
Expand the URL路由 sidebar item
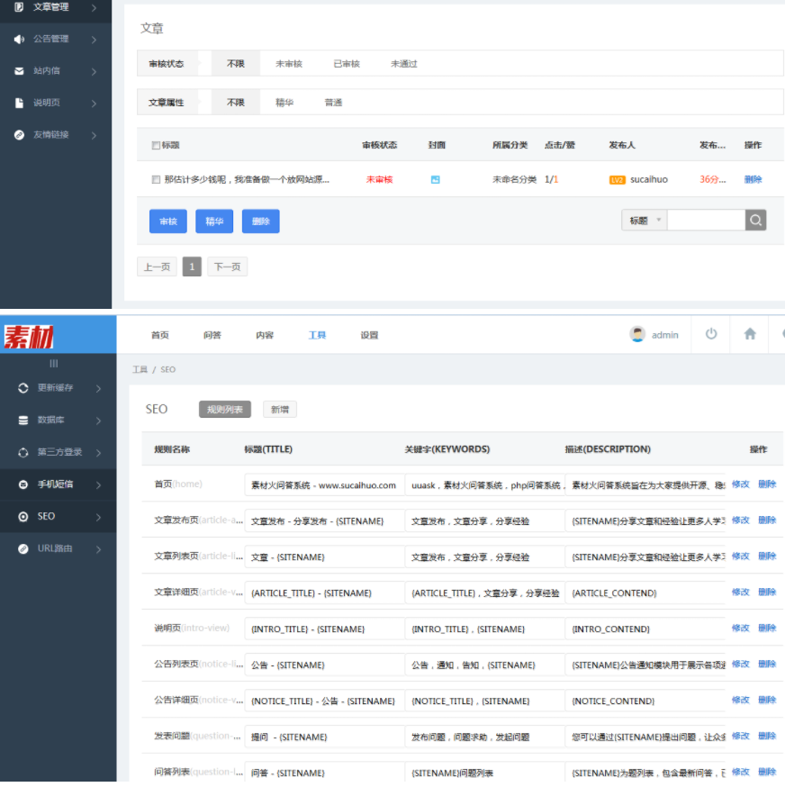(56, 548)
